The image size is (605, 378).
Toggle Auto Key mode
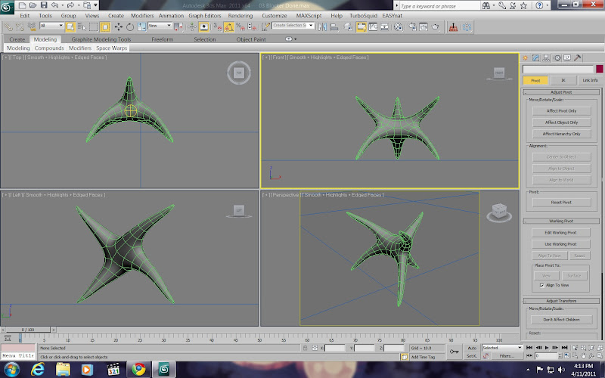coord(471,348)
